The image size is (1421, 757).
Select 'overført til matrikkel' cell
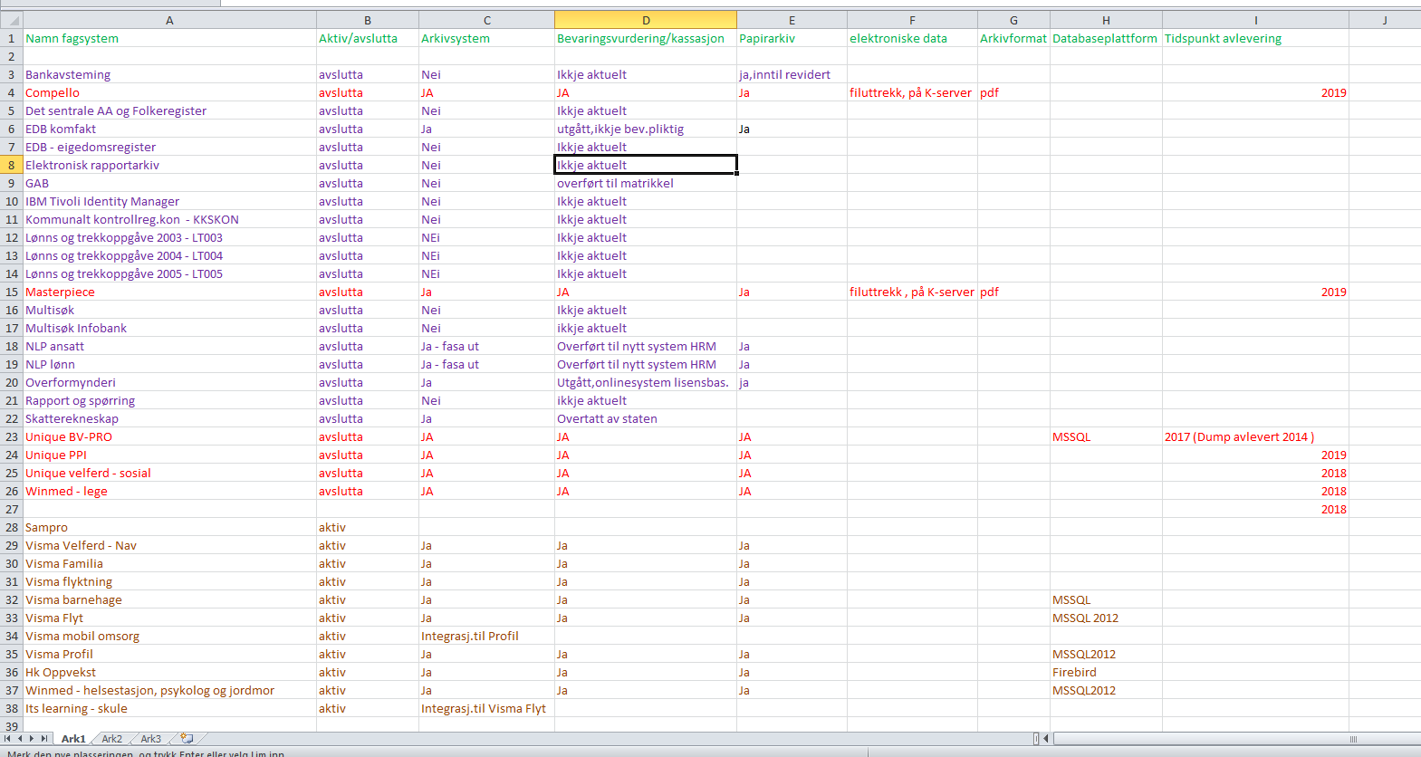coord(646,183)
